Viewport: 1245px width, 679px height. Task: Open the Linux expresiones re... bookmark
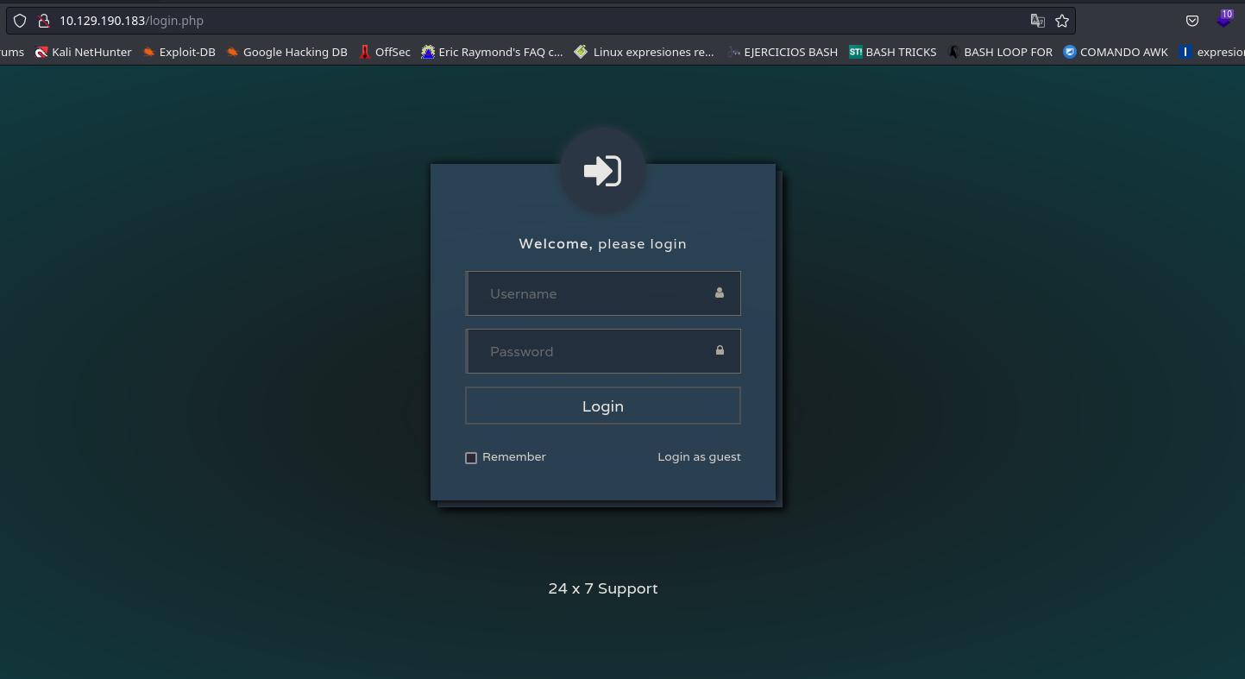coord(645,52)
